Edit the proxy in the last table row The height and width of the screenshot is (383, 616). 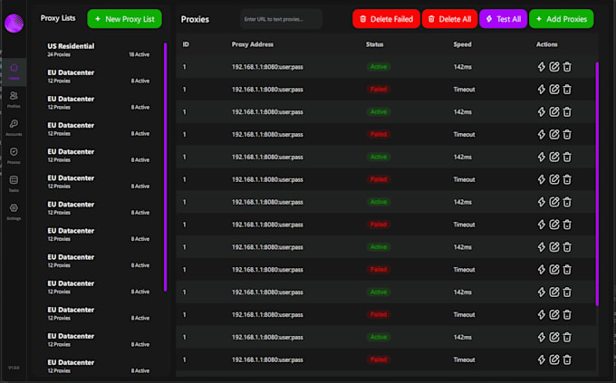pyautogui.click(x=554, y=359)
